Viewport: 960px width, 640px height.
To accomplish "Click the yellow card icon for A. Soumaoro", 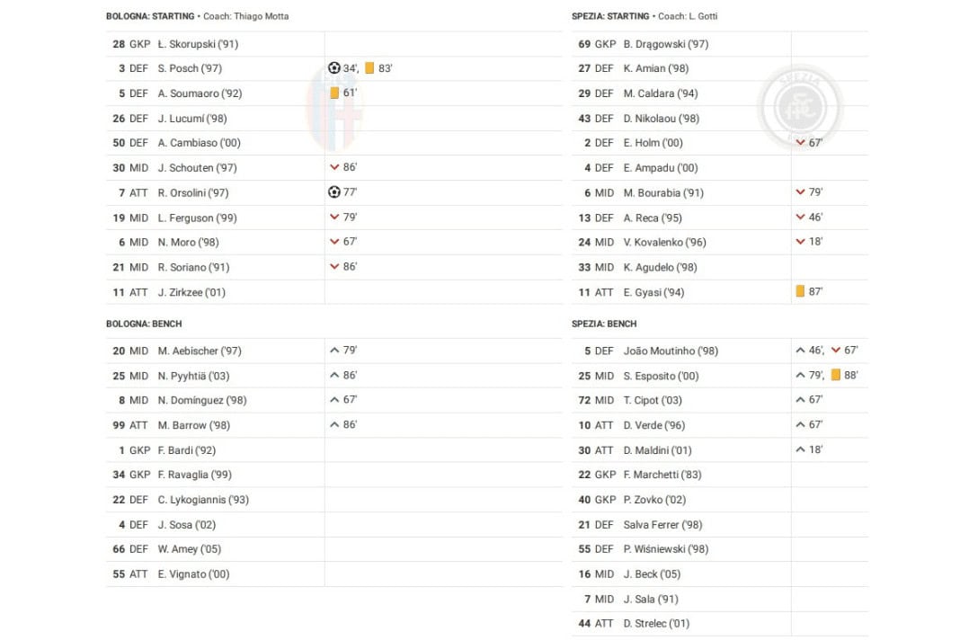I will click(x=334, y=93).
